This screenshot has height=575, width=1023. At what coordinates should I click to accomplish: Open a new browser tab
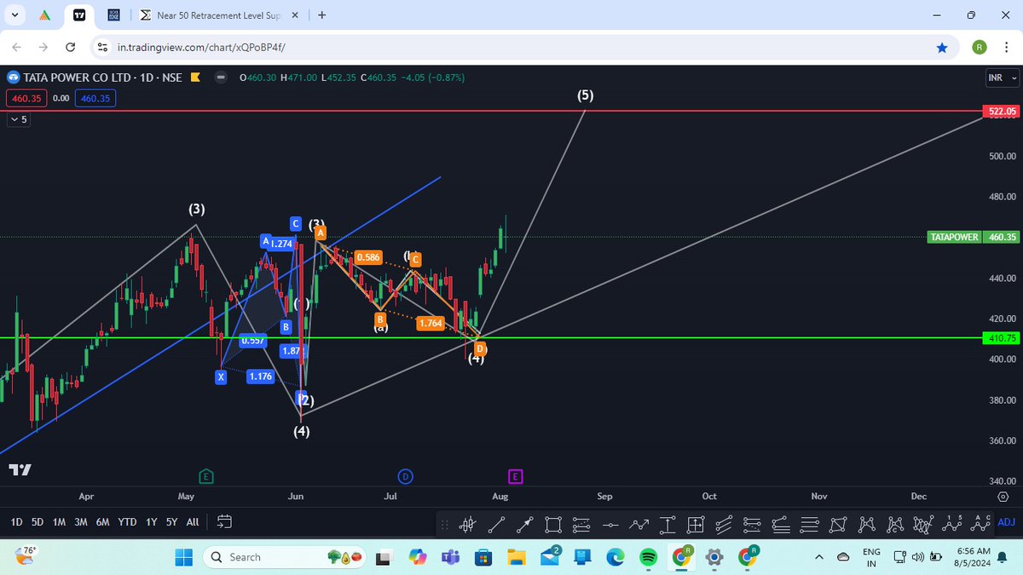[x=321, y=15]
